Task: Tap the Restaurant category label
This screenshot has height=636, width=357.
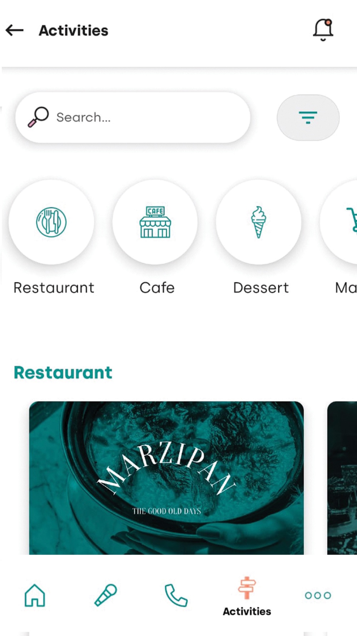Action: tap(54, 288)
